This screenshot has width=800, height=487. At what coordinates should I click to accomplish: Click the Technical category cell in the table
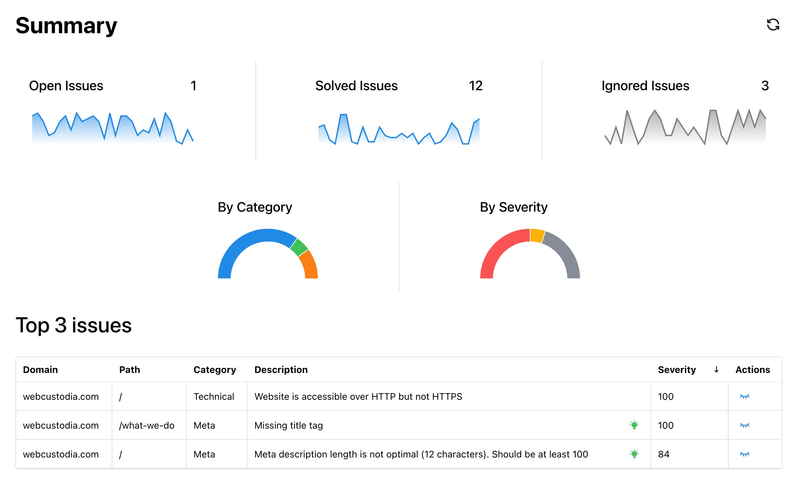(x=214, y=396)
